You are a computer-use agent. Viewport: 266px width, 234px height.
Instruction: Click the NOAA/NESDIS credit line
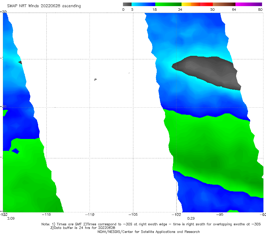pos(148,231)
